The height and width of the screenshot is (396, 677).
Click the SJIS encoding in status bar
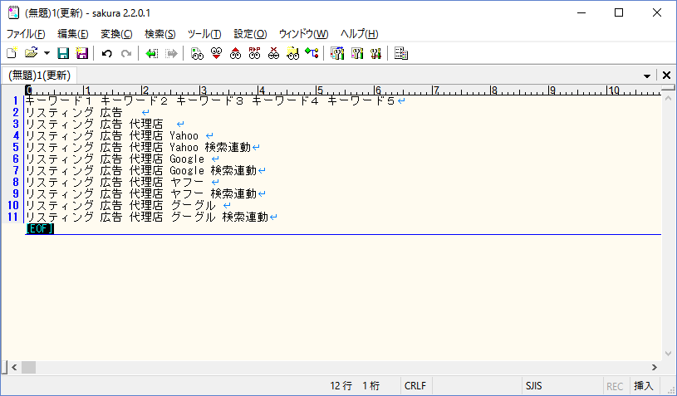pyautogui.click(x=533, y=386)
